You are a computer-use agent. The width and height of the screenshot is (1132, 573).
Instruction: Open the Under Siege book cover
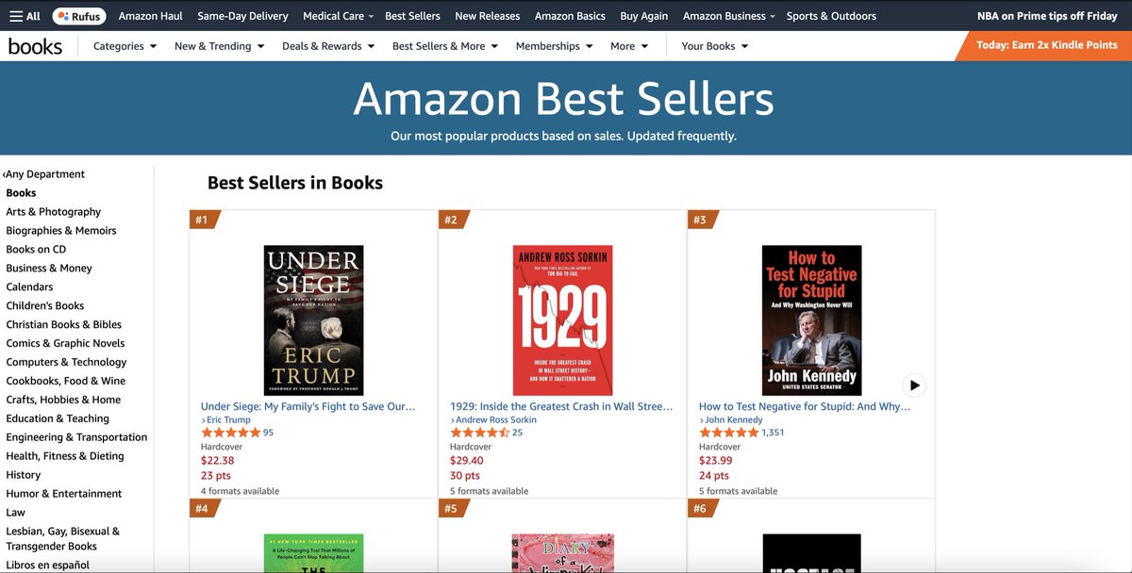pyautogui.click(x=313, y=319)
